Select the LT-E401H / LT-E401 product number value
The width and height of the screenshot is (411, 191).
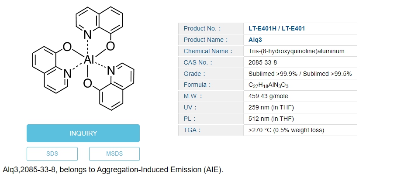pyautogui.click(x=276, y=29)
